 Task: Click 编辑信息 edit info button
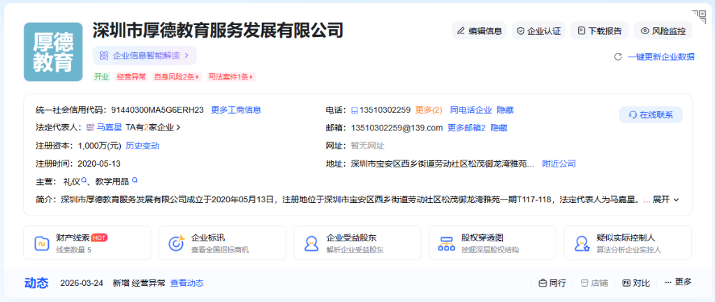479,31
